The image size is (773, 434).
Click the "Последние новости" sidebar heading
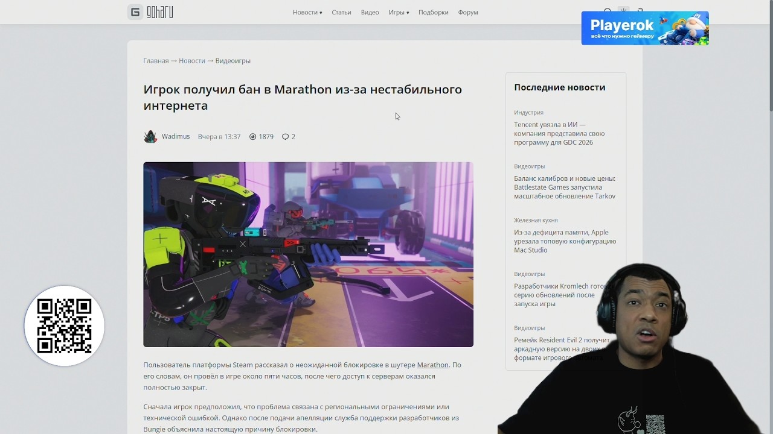click(559, 87)
